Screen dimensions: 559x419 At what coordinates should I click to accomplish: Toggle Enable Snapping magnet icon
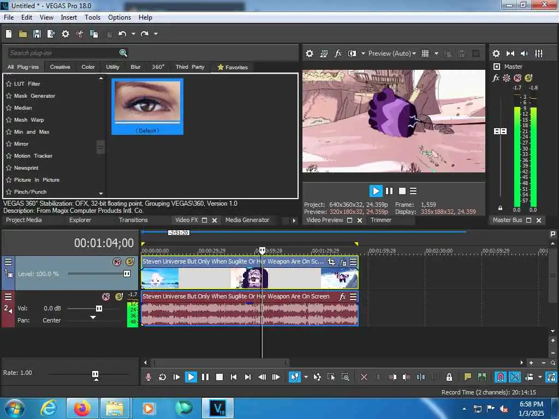click(x=501, y=377)
